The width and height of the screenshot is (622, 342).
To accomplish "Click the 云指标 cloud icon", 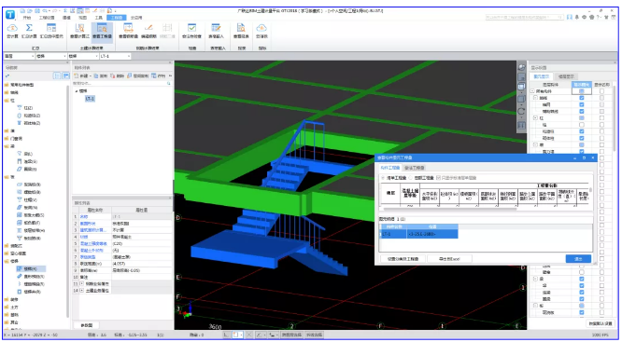I will click(x=262, y=28).
